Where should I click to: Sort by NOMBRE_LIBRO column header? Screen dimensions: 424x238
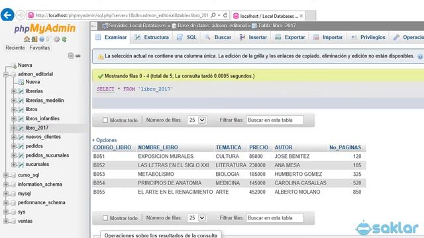(158, 147)
